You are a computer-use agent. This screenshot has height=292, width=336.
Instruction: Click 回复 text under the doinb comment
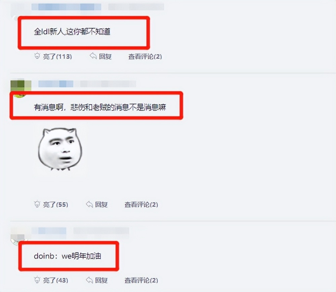click(x=101, y=280)
